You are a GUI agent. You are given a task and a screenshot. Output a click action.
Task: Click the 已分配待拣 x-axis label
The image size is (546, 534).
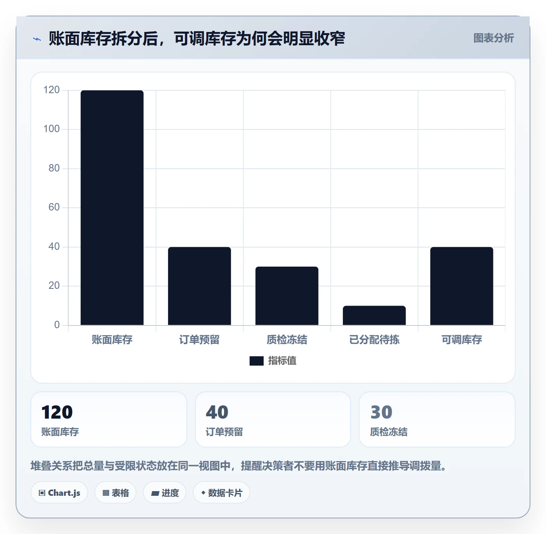(x=374, y=340)
